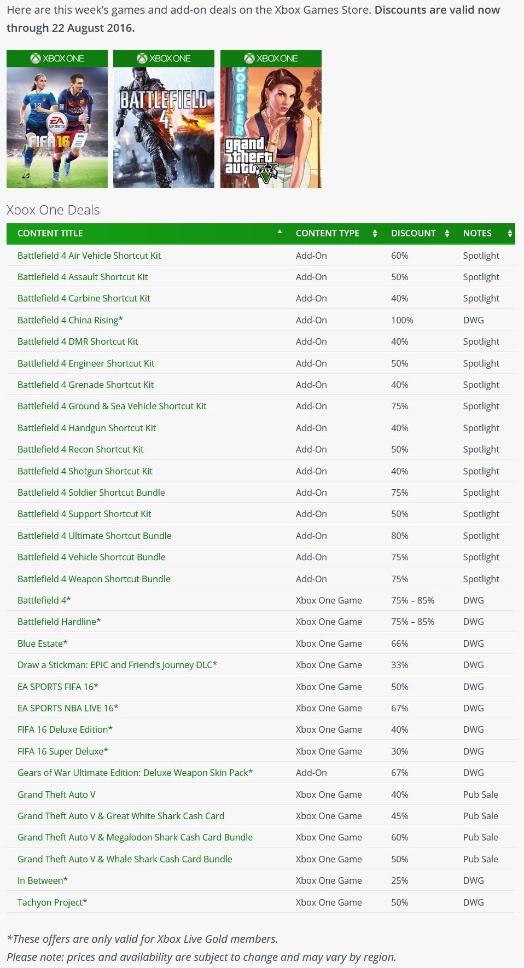This screenshot has width=524, height=968.
Task: Open Battlefield 4 Recon Shortcut Kit link
Action: pos(80,449)
